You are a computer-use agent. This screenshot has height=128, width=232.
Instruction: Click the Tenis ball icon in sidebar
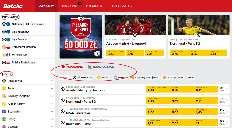[x=4, y=88]
